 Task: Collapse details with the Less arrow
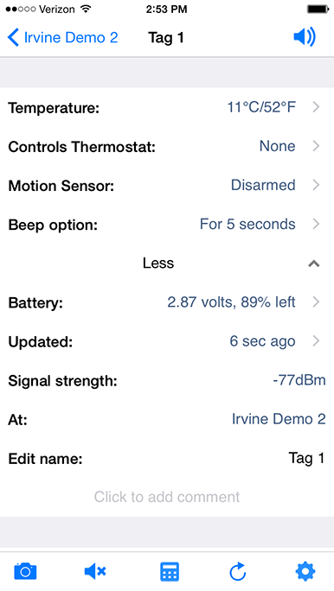pos(314,264)
